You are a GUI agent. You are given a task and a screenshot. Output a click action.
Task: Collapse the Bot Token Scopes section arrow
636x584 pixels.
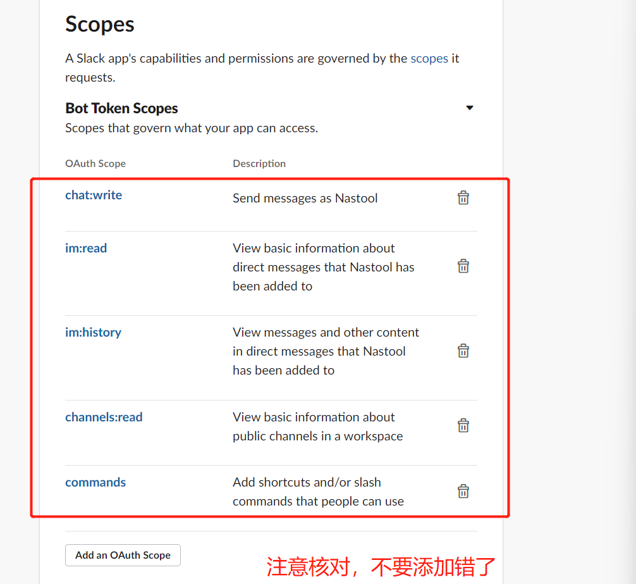click(x=470, y=108)
